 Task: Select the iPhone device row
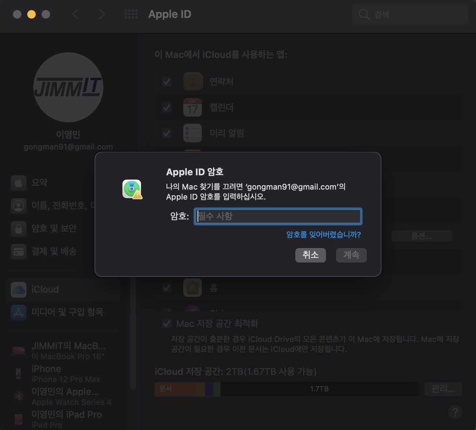point(63,373)
